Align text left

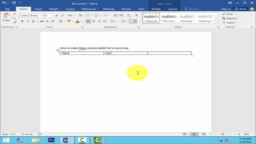(88, 21)
